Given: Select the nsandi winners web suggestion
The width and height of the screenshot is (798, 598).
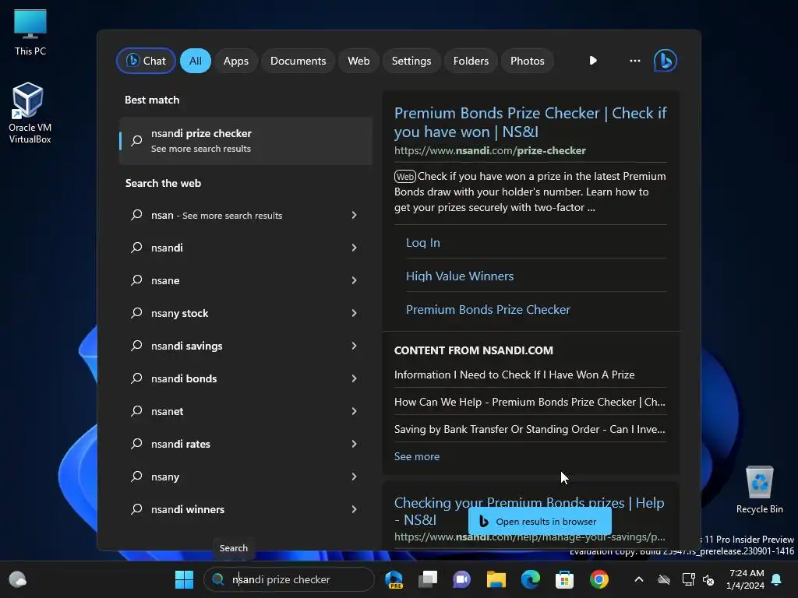Looking at the screenshot, I should (x=245, y=509).
